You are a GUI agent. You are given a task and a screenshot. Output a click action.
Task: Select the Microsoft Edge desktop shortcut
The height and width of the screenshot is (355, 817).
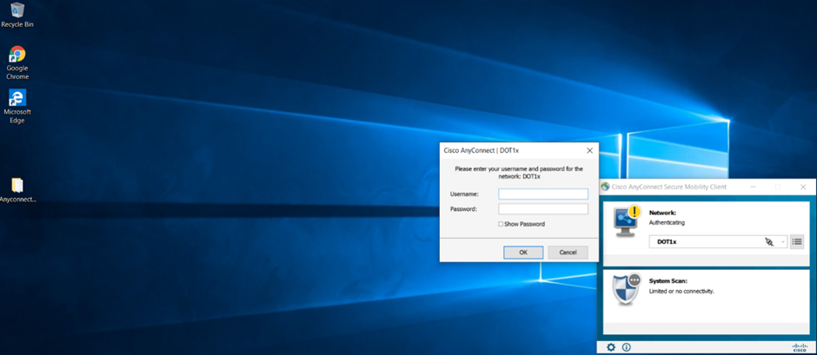17,106
